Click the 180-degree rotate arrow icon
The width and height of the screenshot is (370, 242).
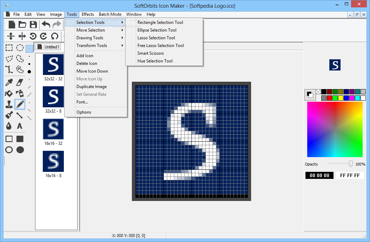pos(54,36)
